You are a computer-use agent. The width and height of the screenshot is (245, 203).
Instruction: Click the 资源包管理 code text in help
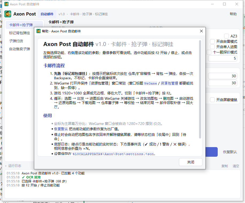click(169, 83)
